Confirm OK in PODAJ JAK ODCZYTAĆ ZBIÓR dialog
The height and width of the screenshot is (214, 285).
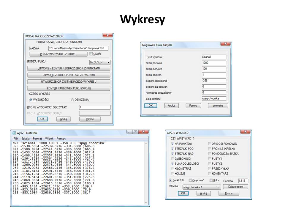click(42, 119)
